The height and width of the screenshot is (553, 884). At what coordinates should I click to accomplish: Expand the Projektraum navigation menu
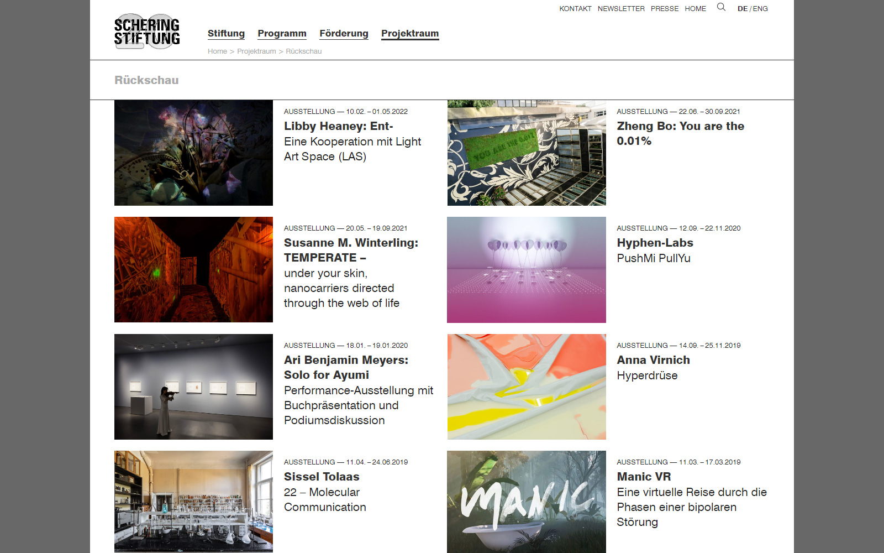[x=410, y=33]
